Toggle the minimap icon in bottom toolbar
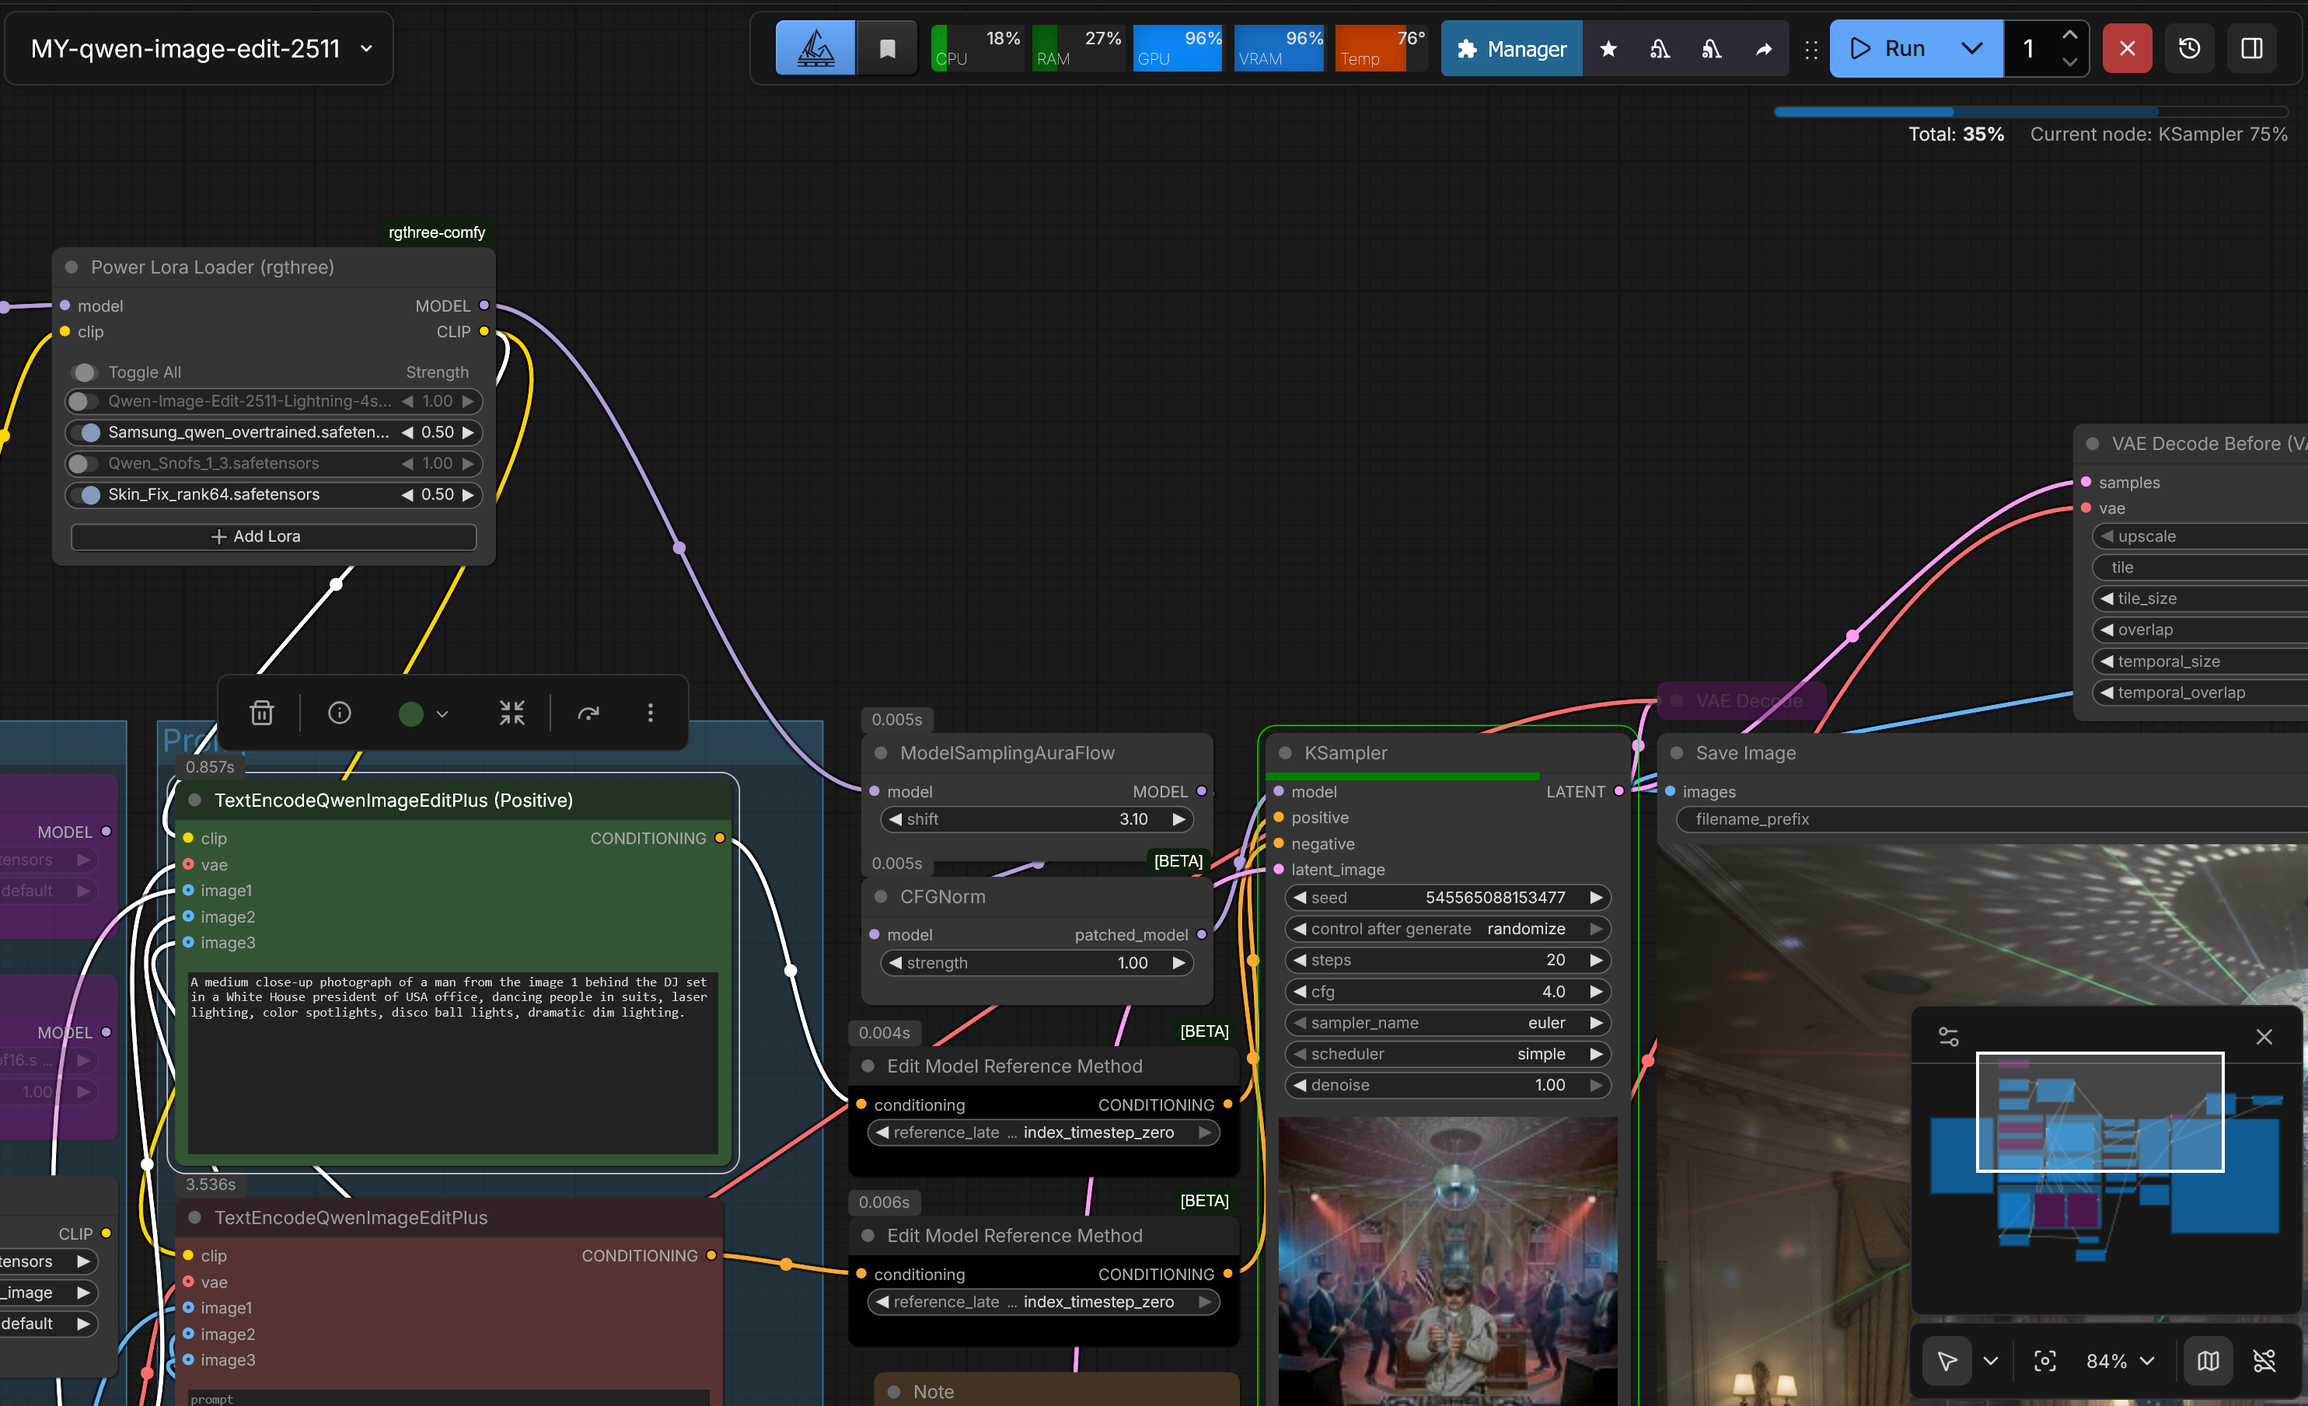 coord(2207,1360)
